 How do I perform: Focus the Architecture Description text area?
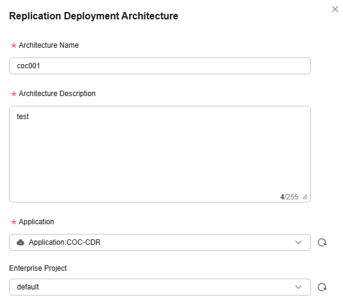pos(160,154)
